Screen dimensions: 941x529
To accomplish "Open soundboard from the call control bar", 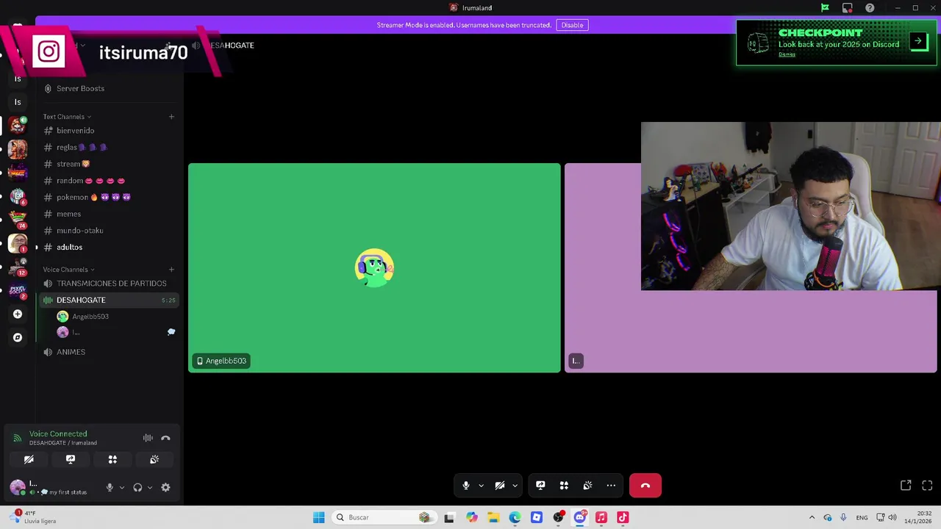I will click(x=587, y=486).
